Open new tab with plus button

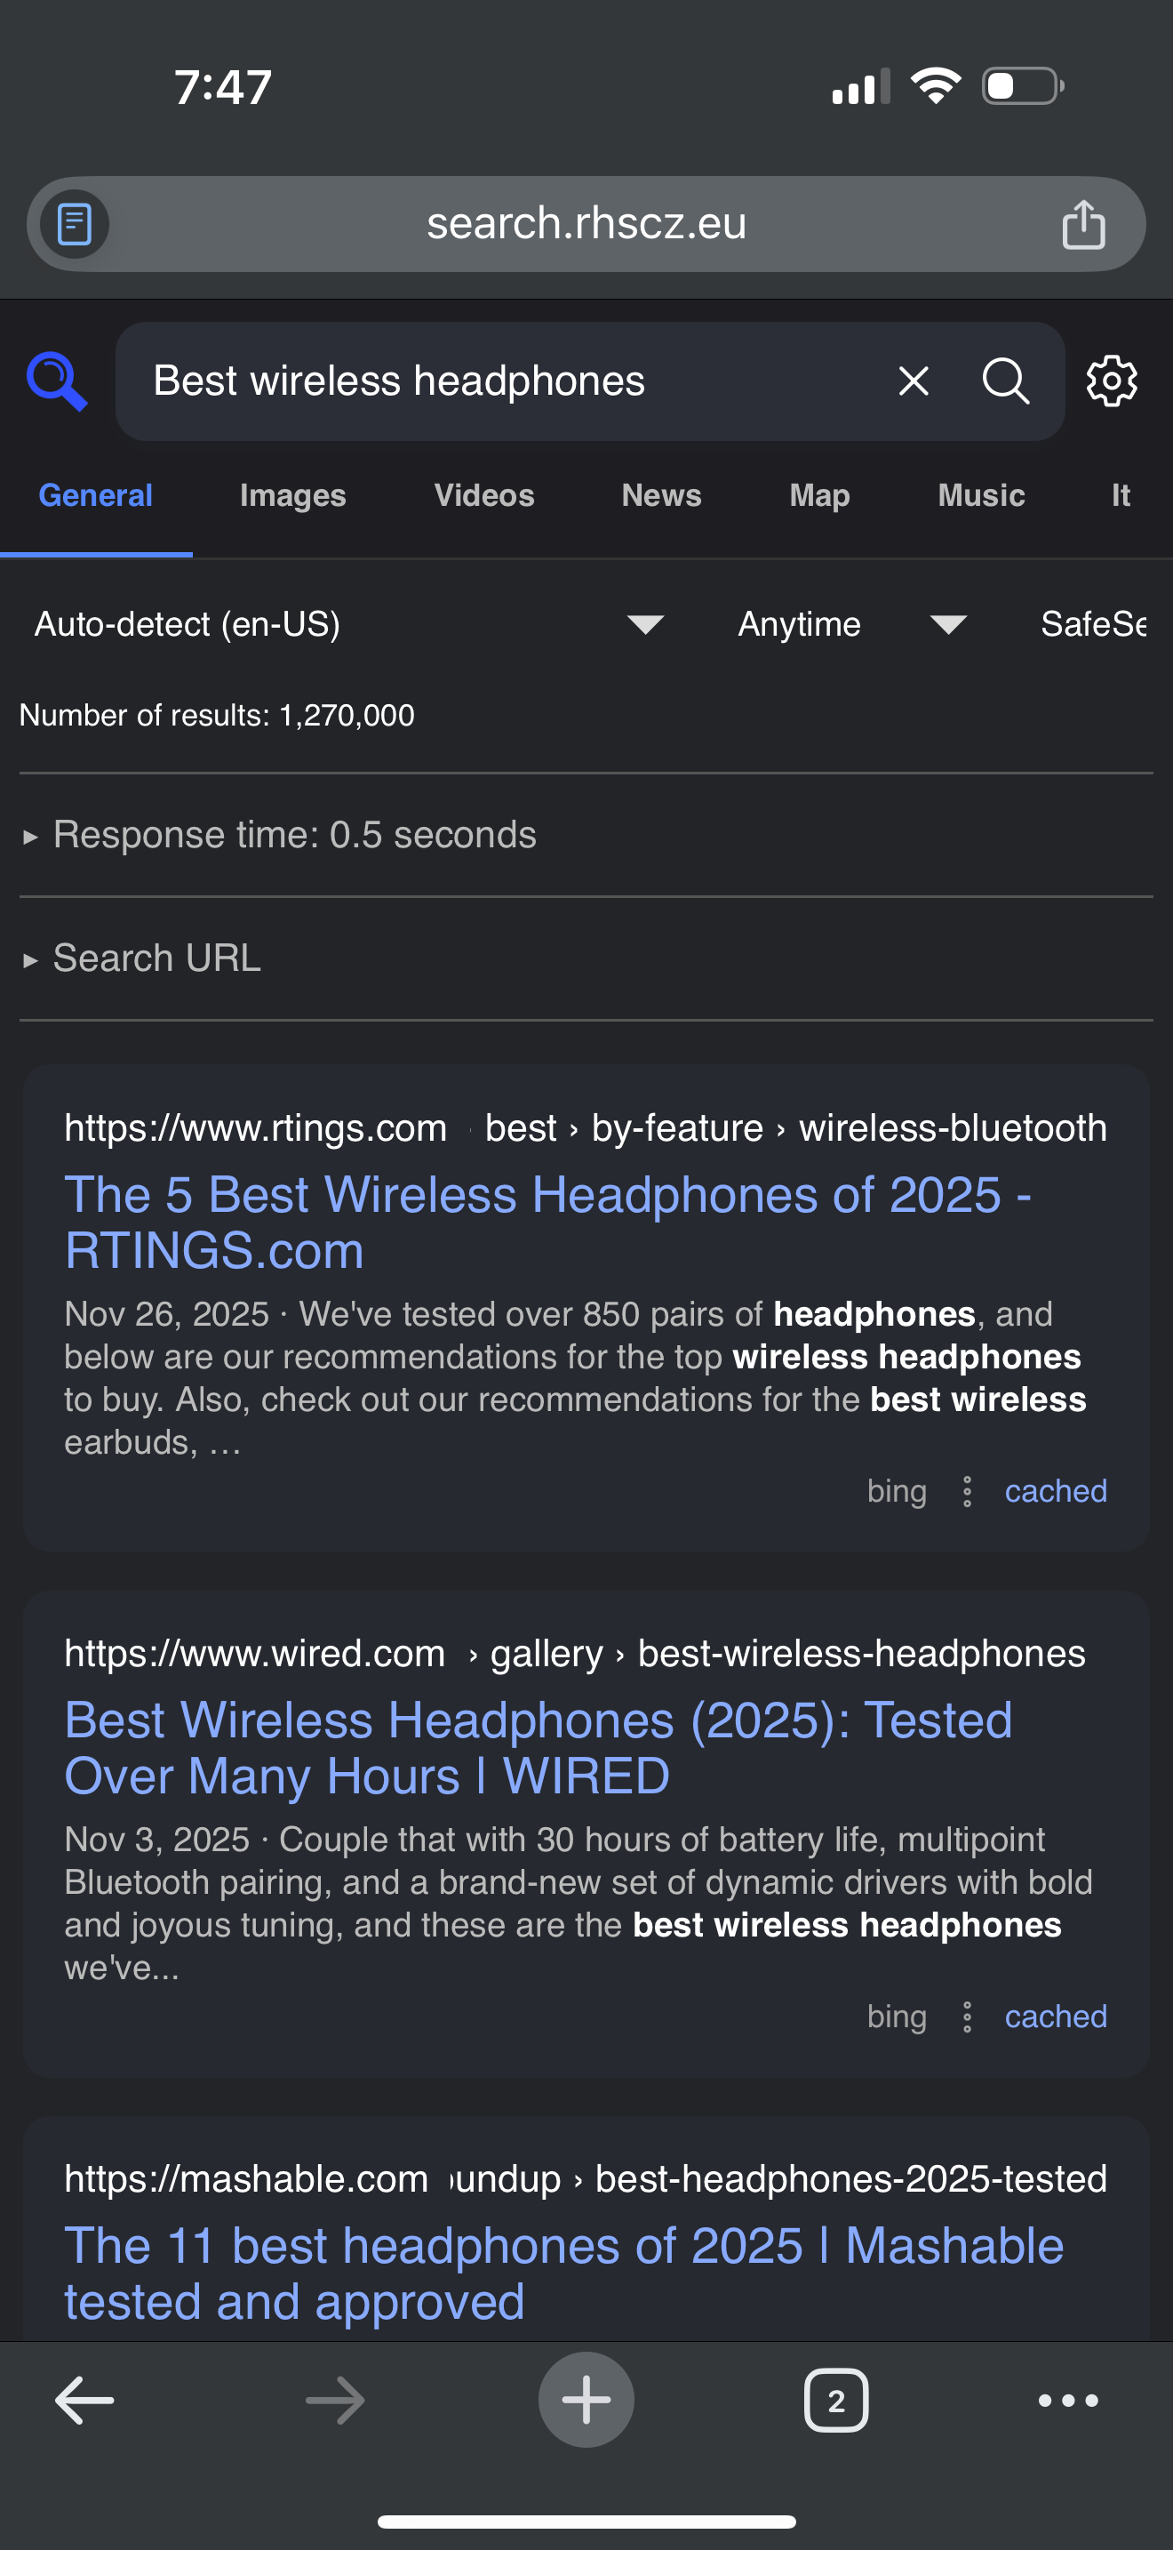tap(586, 2400)
